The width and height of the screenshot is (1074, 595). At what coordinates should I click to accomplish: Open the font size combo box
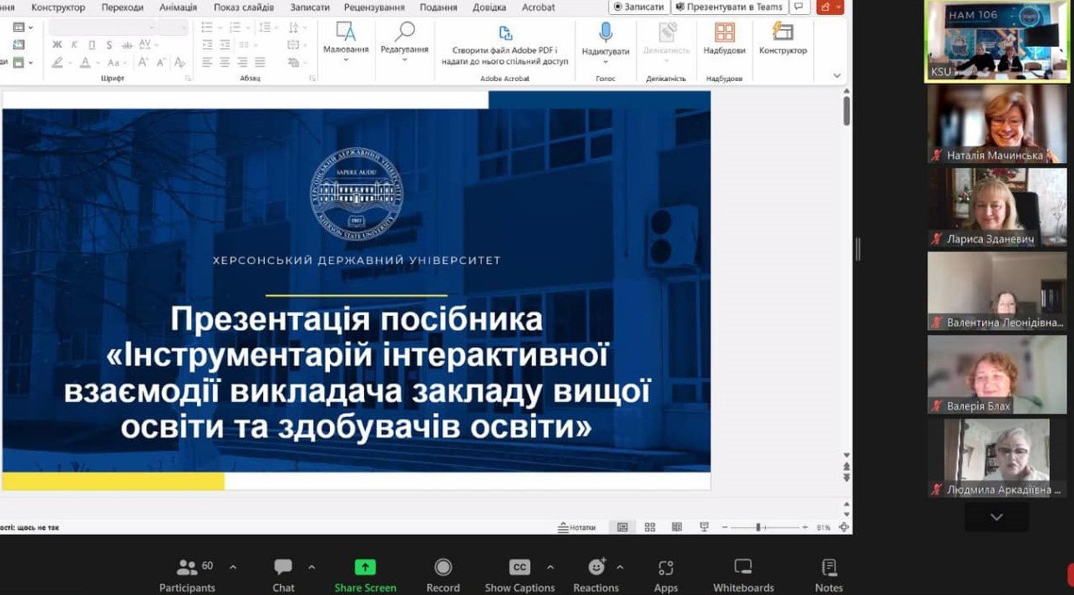pyautogui.click(x=173, y=27)
